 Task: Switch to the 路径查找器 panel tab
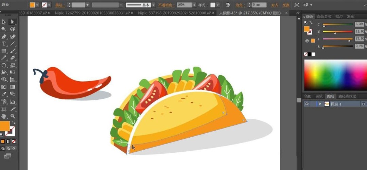[349, 96]
